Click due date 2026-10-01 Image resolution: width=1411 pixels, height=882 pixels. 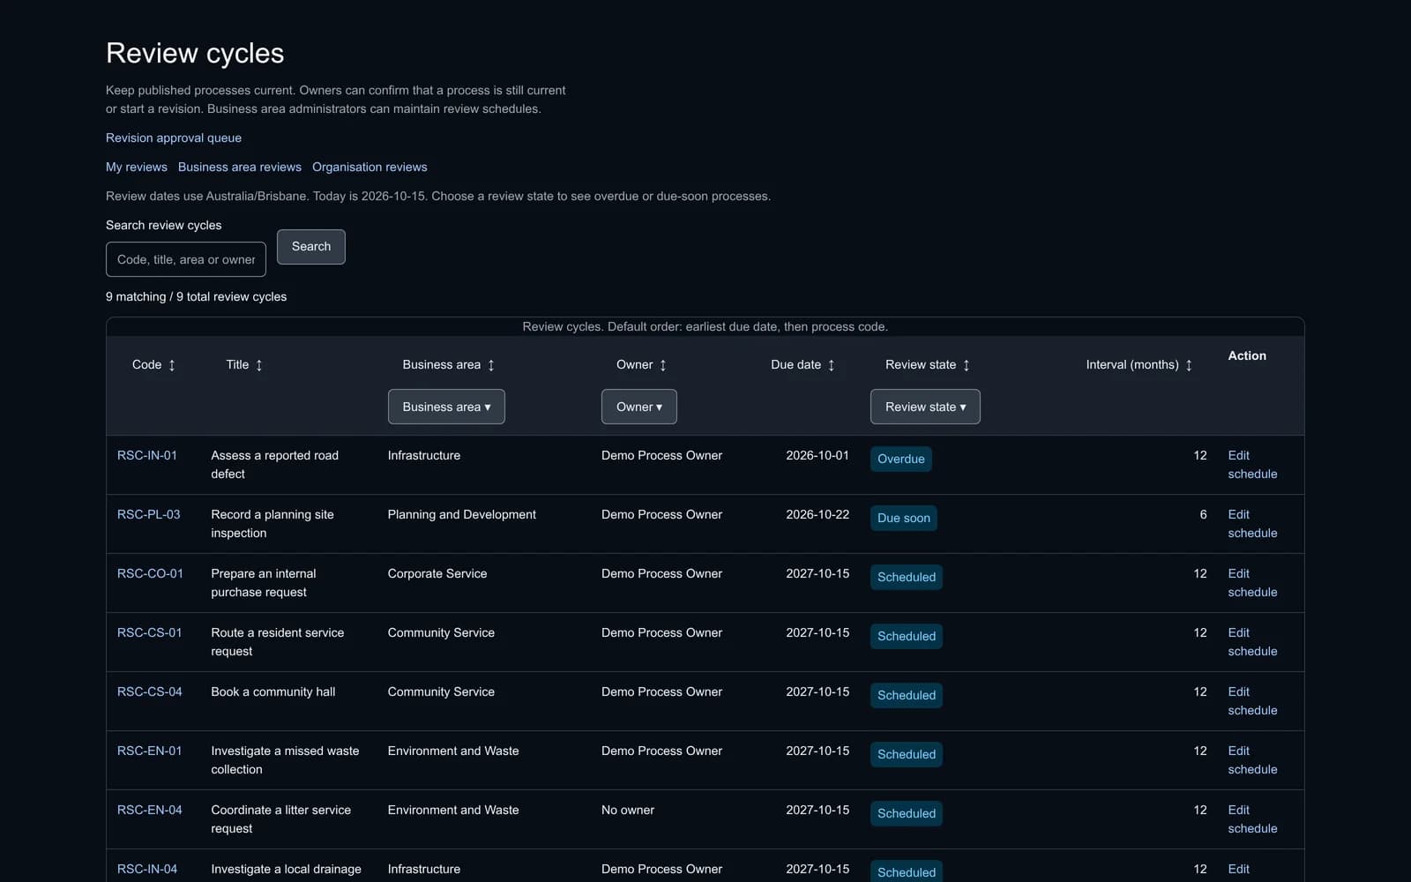(x=817, y=455)
